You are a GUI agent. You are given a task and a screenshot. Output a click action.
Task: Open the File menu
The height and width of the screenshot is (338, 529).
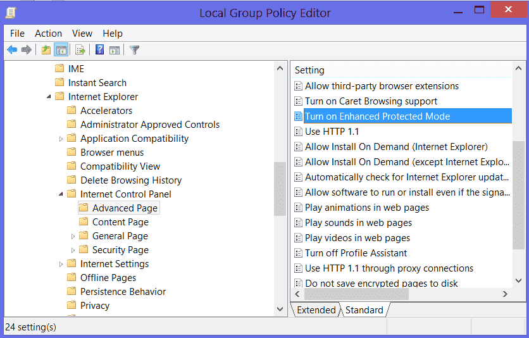click(x=17, y=34)
